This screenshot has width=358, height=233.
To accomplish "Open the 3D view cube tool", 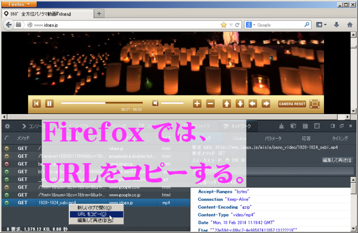I will click(294, 126).
